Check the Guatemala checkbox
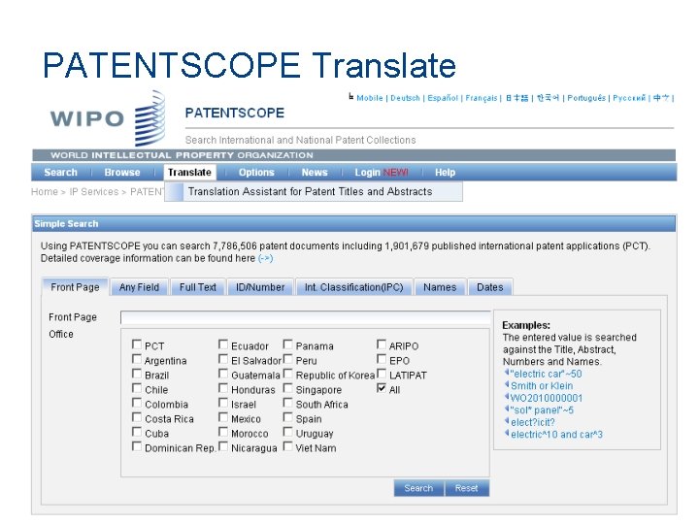The height and width of the screenshot is (524, 699). point(223,374)
